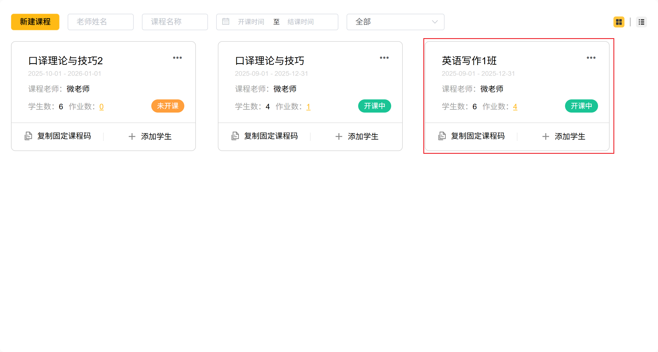Open more options for 口译理论与技巧 card
The image size is (658, 352).
click(x=384, y=58)
